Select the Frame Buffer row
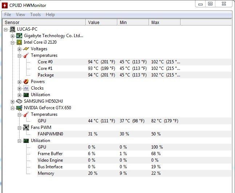 click(134, 154)
